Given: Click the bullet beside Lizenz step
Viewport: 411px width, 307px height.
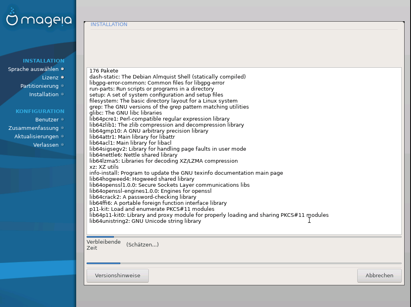Looking at the screenshot, I should click(x=63, y=77).
